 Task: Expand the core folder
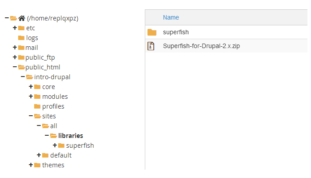pyautogui.click(x=31, y=87)
